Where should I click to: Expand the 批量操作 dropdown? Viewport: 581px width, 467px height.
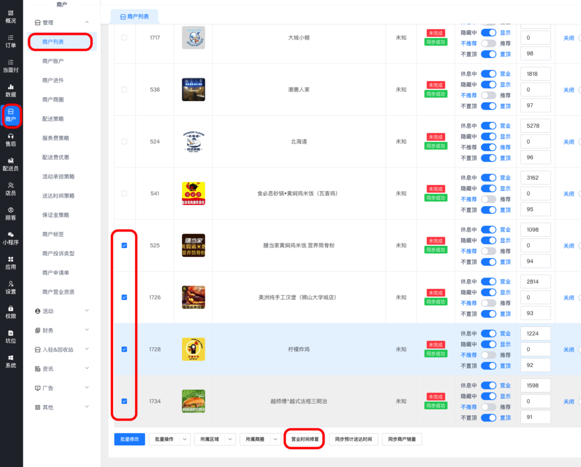click(169, 439)
